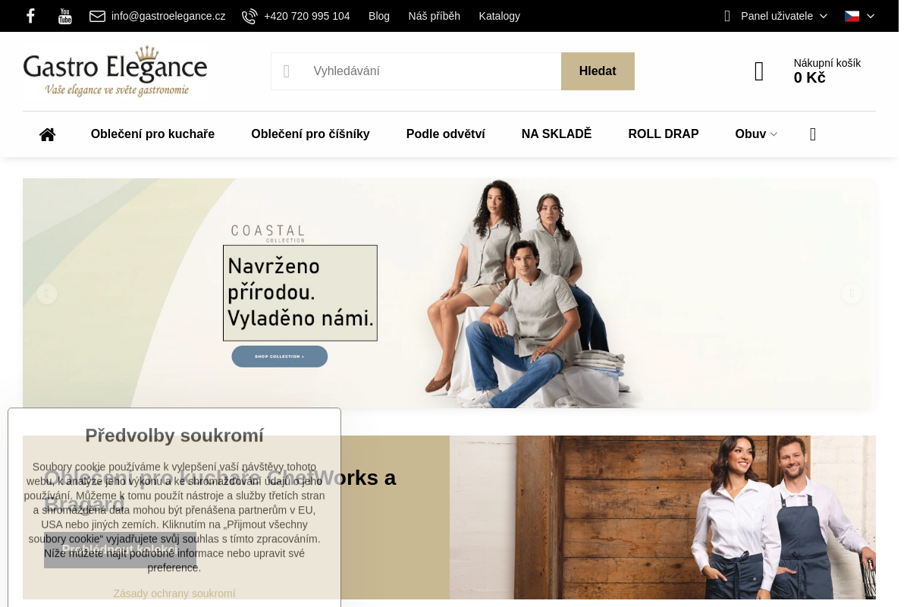Go to home via house icon
This screenshot has width=910, height=607.
tap(48, 134)
